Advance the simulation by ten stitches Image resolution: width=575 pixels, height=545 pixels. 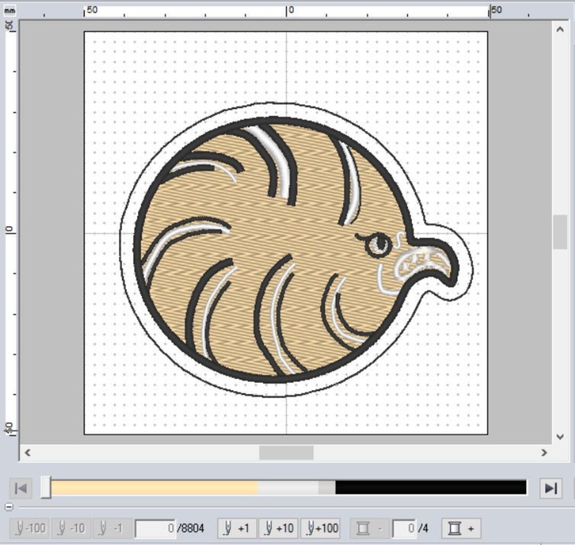(277, 528)
